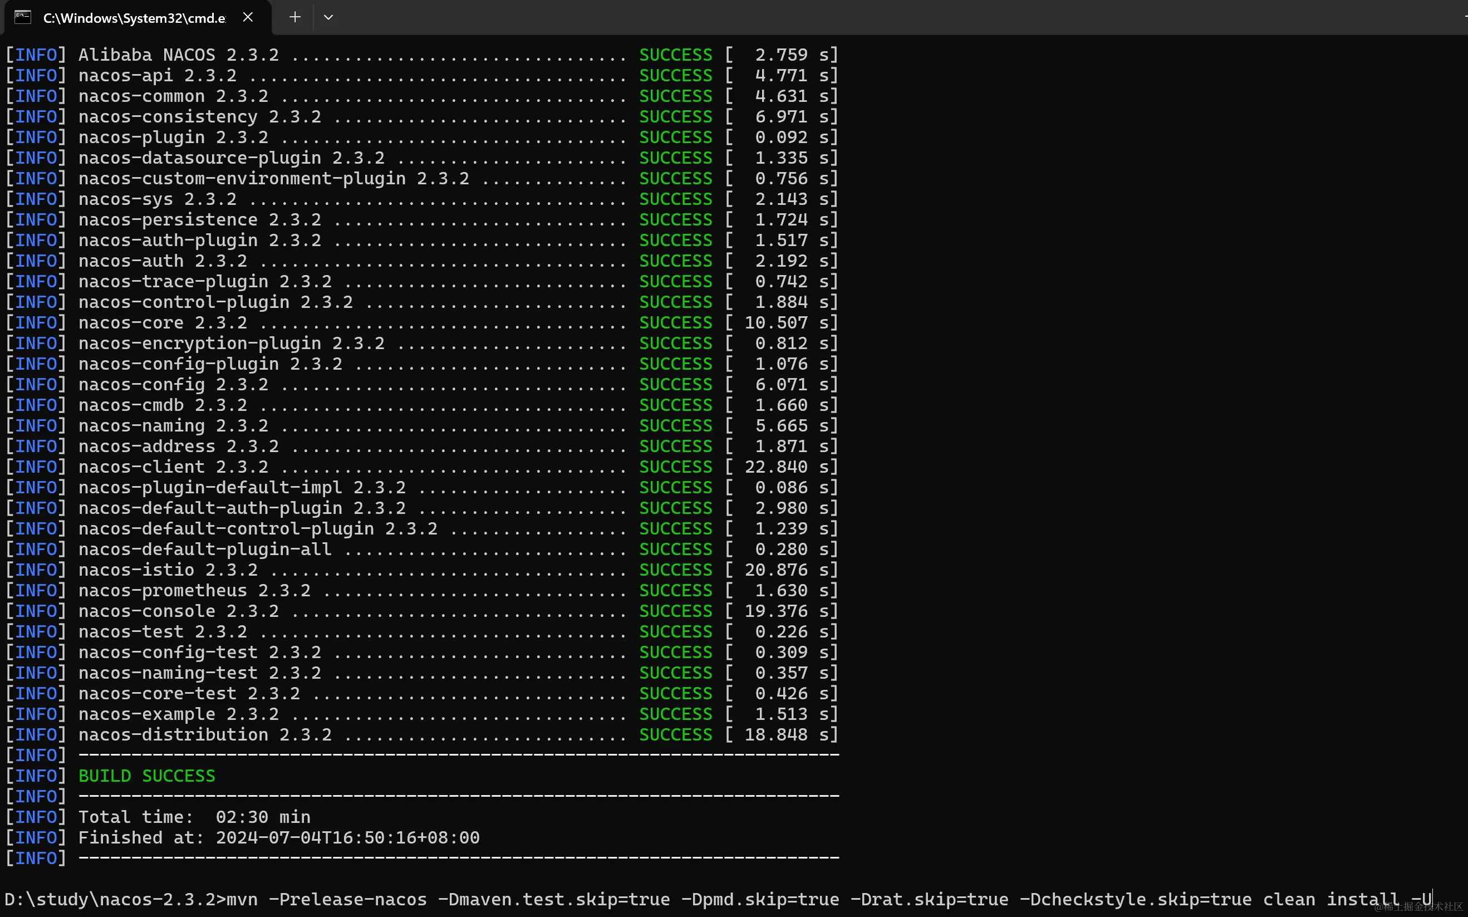1468x917 pixels.
Task: Click the BUILD SUCCESS message
Action: (147, 776)
